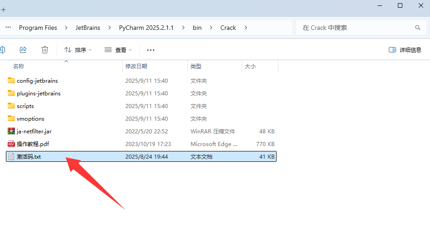430x231 pixels.
Task: Click ja-netfilter.jar WinRAR icon
Action: click(x=11, y=131)
